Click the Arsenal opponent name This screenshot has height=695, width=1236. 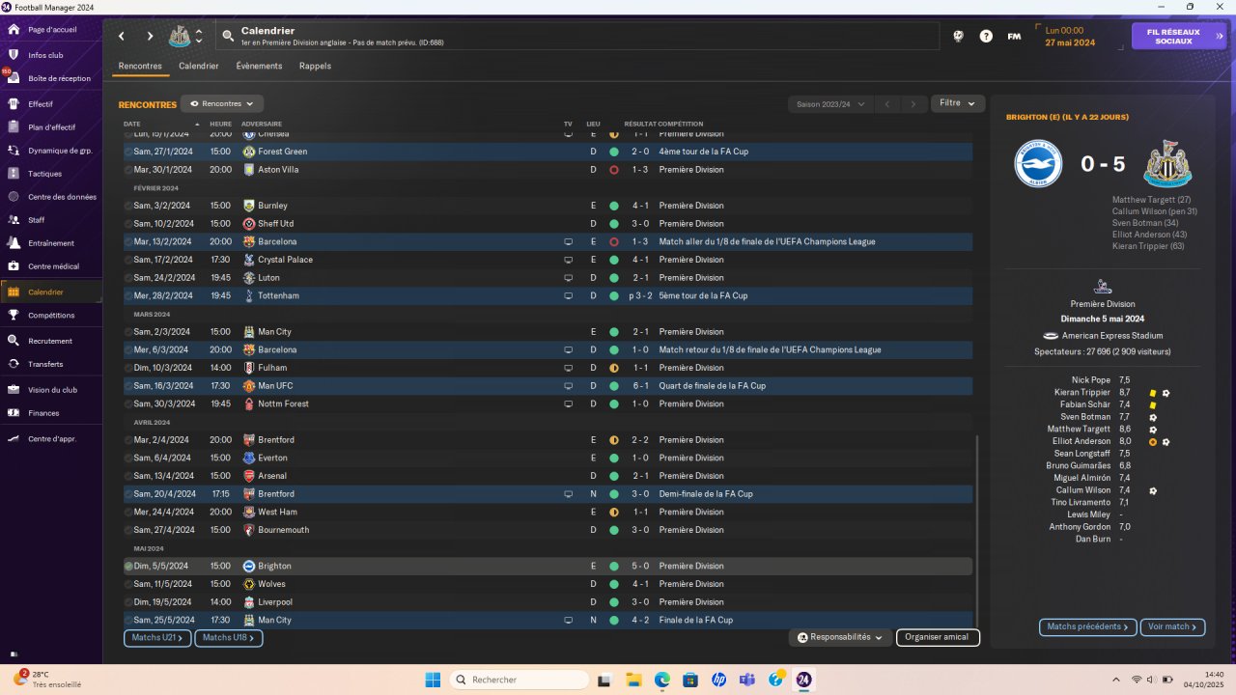[272, 476]
